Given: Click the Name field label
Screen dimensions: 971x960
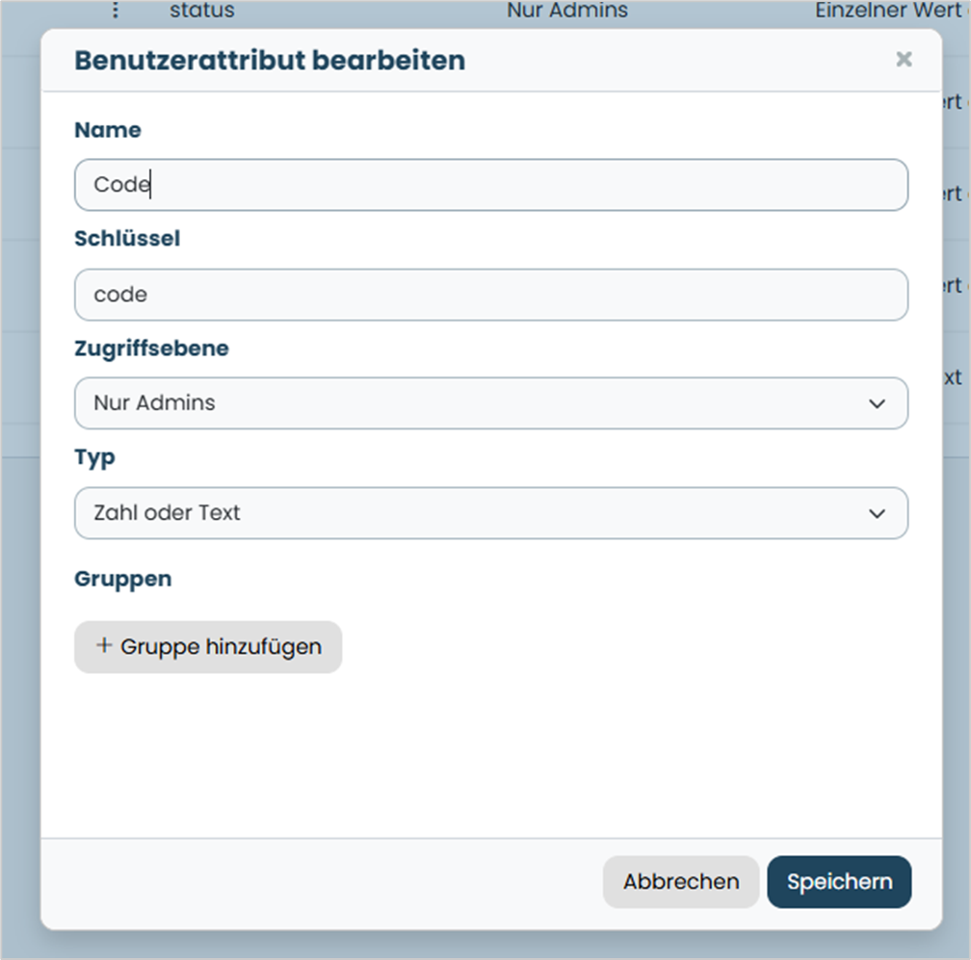Looking at the screenshot, I should (x=108, y=130).
